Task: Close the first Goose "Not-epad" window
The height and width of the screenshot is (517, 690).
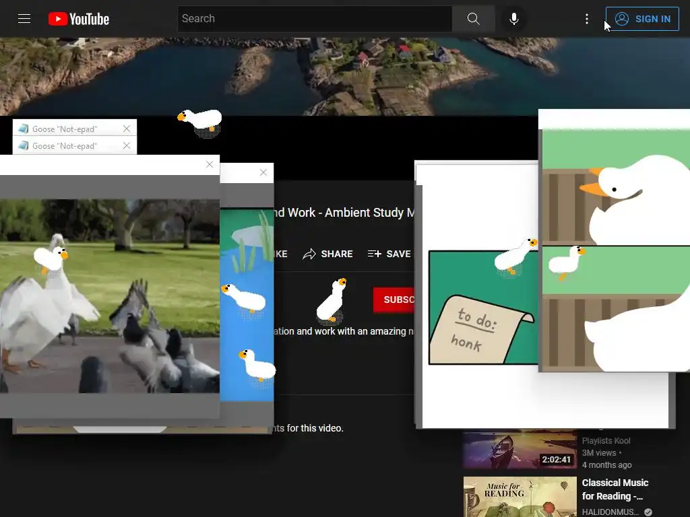Action: 127,129
